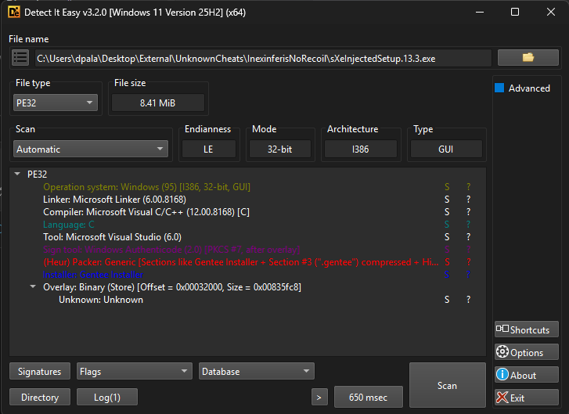This screenshot has width=569, height=414.
Task: Open Options with gear icon
Action: pyautogui.click(x=527, y=352)
